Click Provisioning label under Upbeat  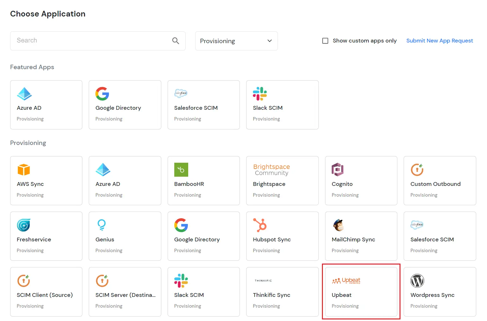click(x=345, y=306)
